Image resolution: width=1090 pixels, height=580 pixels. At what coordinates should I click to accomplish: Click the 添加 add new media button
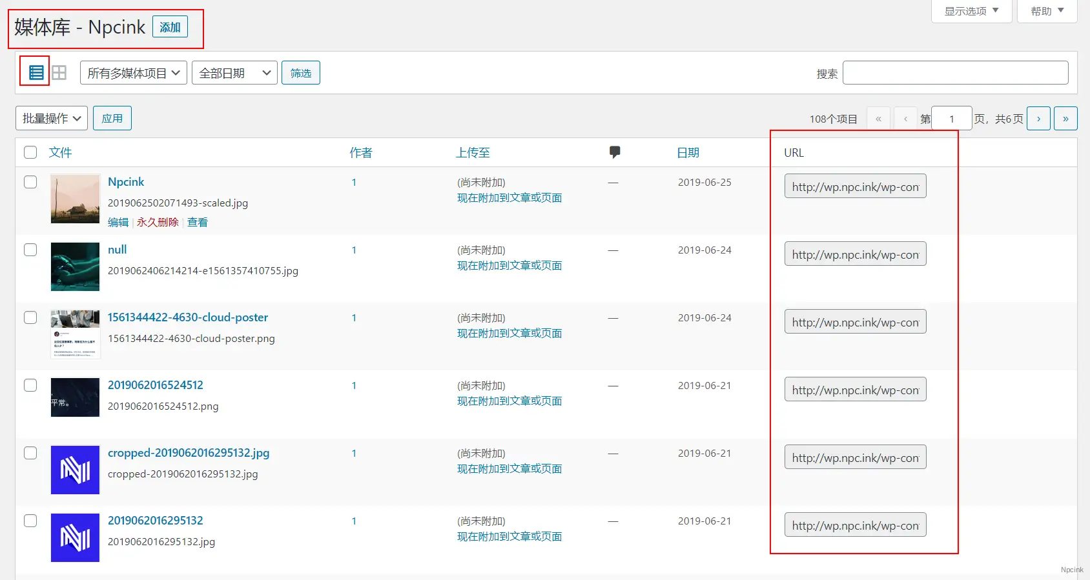(x=170, y=27)
